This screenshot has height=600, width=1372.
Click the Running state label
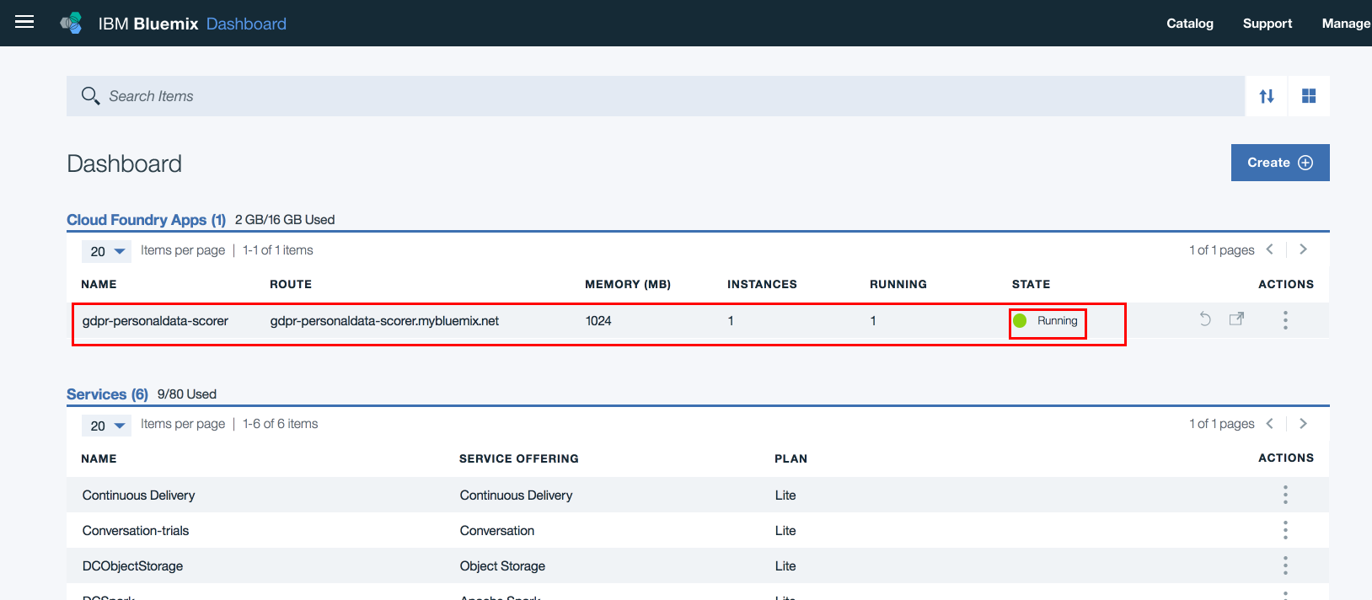(x=1058, y=321)
